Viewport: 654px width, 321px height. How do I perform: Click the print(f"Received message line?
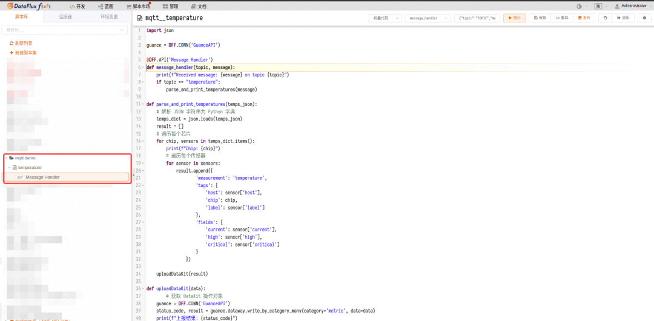click(223, 74)
